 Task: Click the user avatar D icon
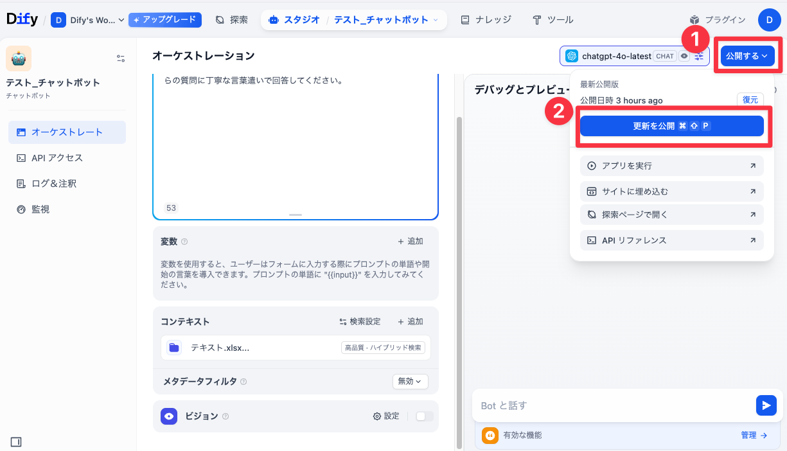(x=769, y=20)
